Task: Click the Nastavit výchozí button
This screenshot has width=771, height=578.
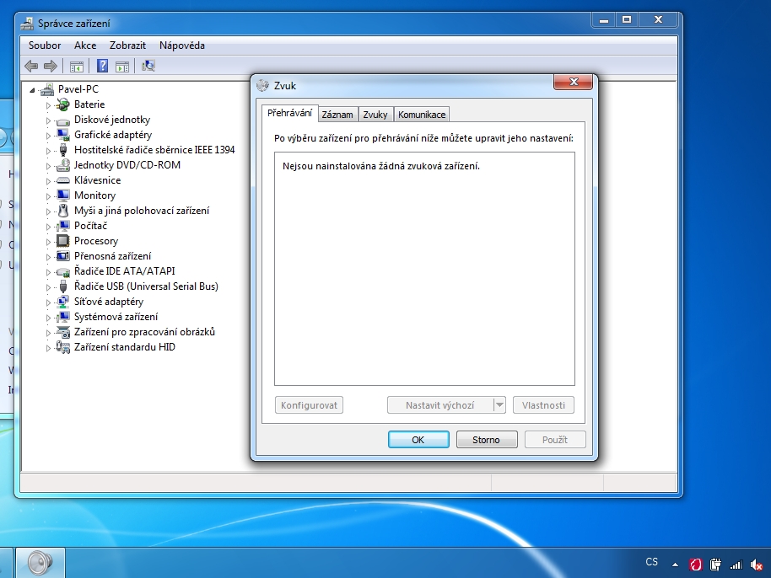Action: [x=440, y=405]
